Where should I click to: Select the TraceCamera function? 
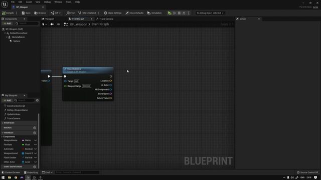(14, 118)
